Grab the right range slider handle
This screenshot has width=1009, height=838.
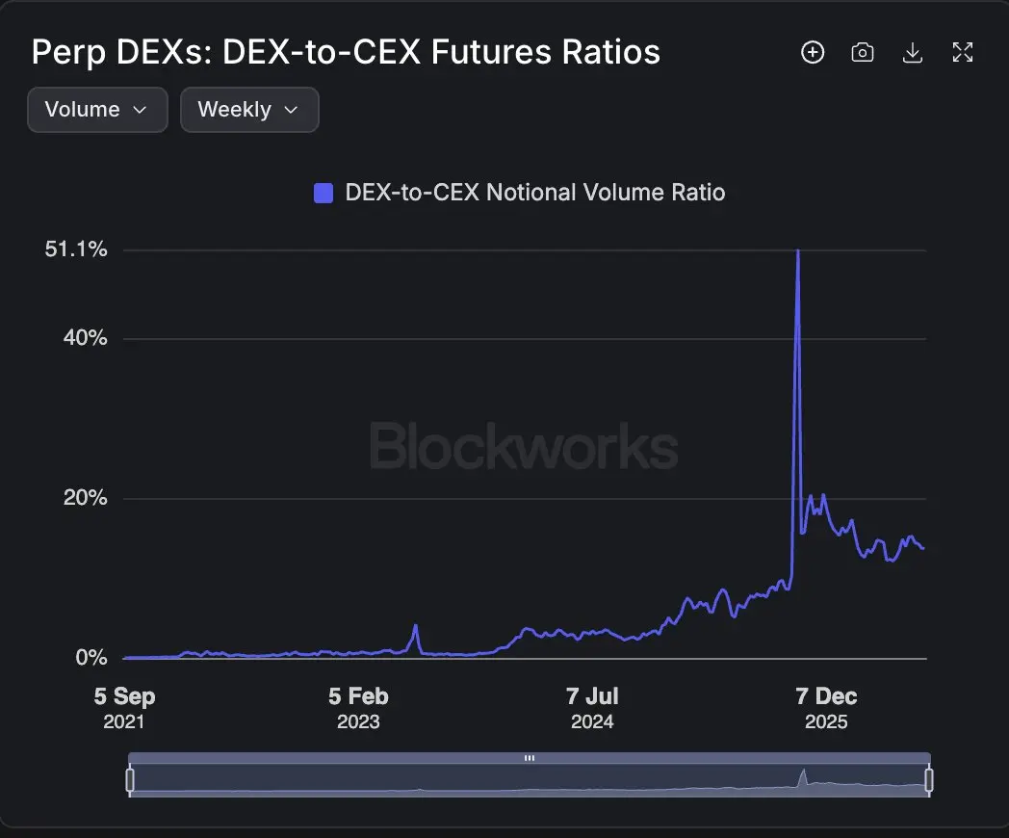point(928,779)
